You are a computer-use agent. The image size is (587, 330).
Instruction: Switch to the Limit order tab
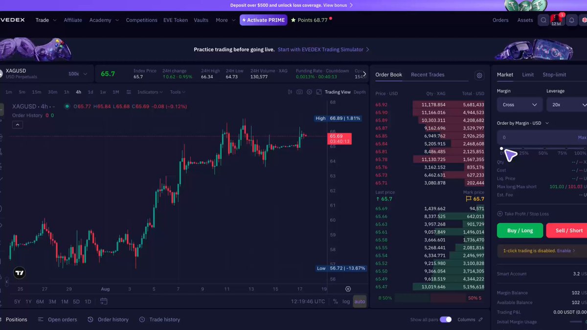(x=528, y=75)
